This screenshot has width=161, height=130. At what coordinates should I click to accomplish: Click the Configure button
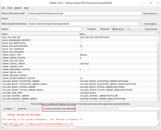point(8,108)
